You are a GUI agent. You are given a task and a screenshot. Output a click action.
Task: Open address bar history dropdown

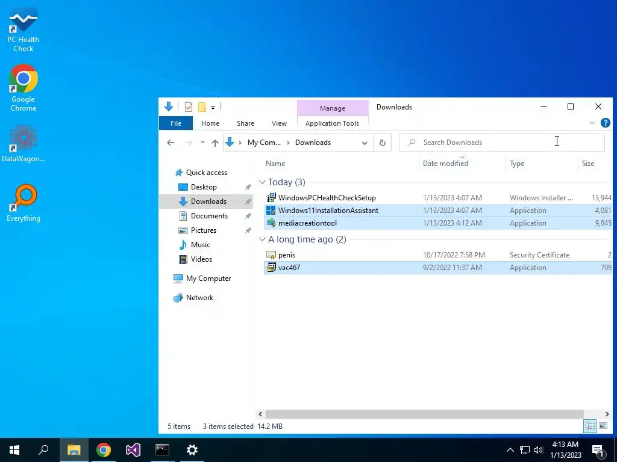[x=365, y=143]
